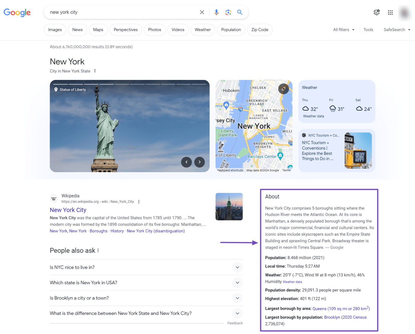415x334 pixels.
Task: Click Thursday's cloudy weather icon
Action: pos(306,109)
